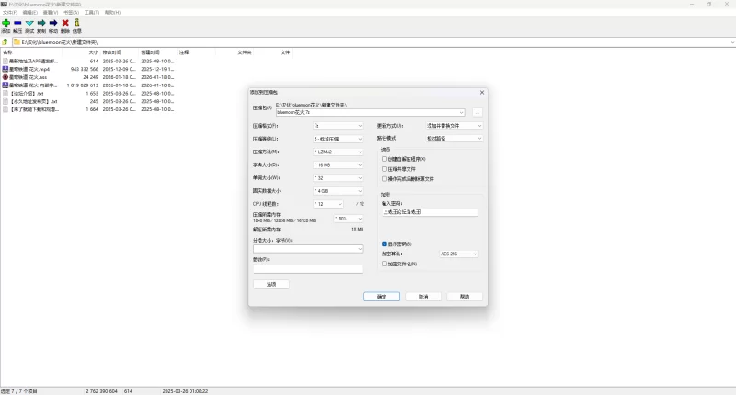Click file icon of the 614 byte row
Image resolution: width=736 pixels, height=395 pixels.
coord(6,61)
